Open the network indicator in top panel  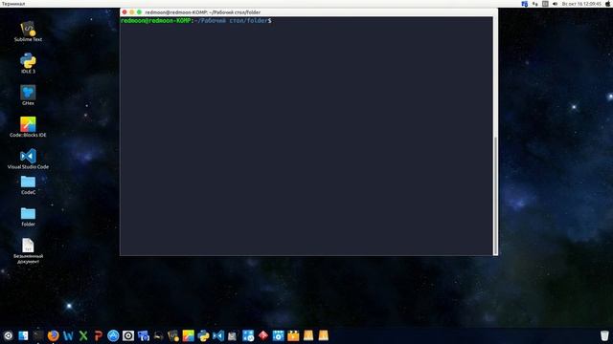pos(534,4)
